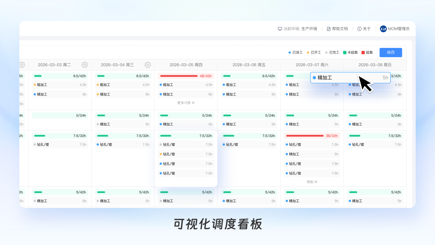Select 精加工 card below 5/42h in 2026-03-08
This screenshot has height=245, width=435.
pos(375,201)
